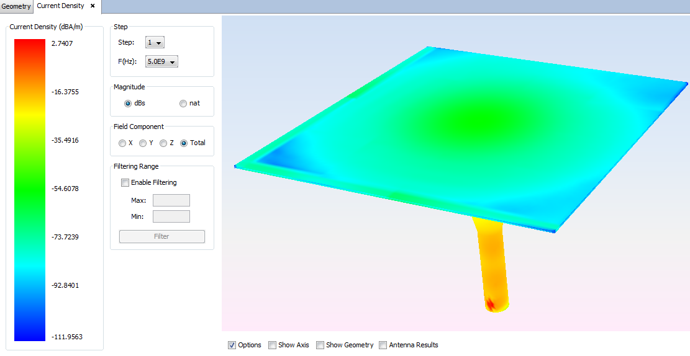This screenshot has width=690, height=356.
Task: Open the Step dropdown
Action: click(155, 43)
